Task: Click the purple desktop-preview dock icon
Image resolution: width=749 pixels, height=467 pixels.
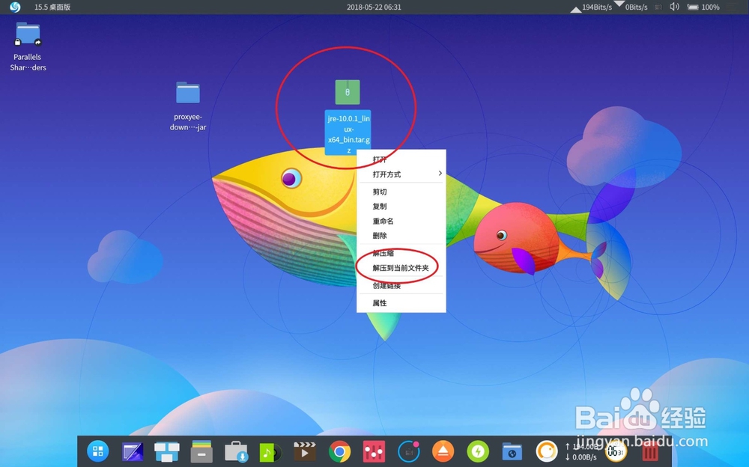Action: click(x=133, y=451)
